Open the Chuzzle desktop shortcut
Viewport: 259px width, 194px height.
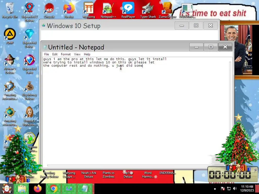pyautogui.click(x=49, y=10)
